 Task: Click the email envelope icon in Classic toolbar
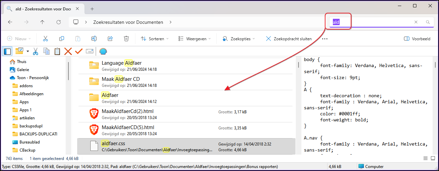pos(89,51)
